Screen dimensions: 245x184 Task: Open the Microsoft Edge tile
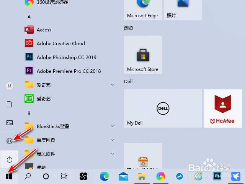[x=143, y=10]
